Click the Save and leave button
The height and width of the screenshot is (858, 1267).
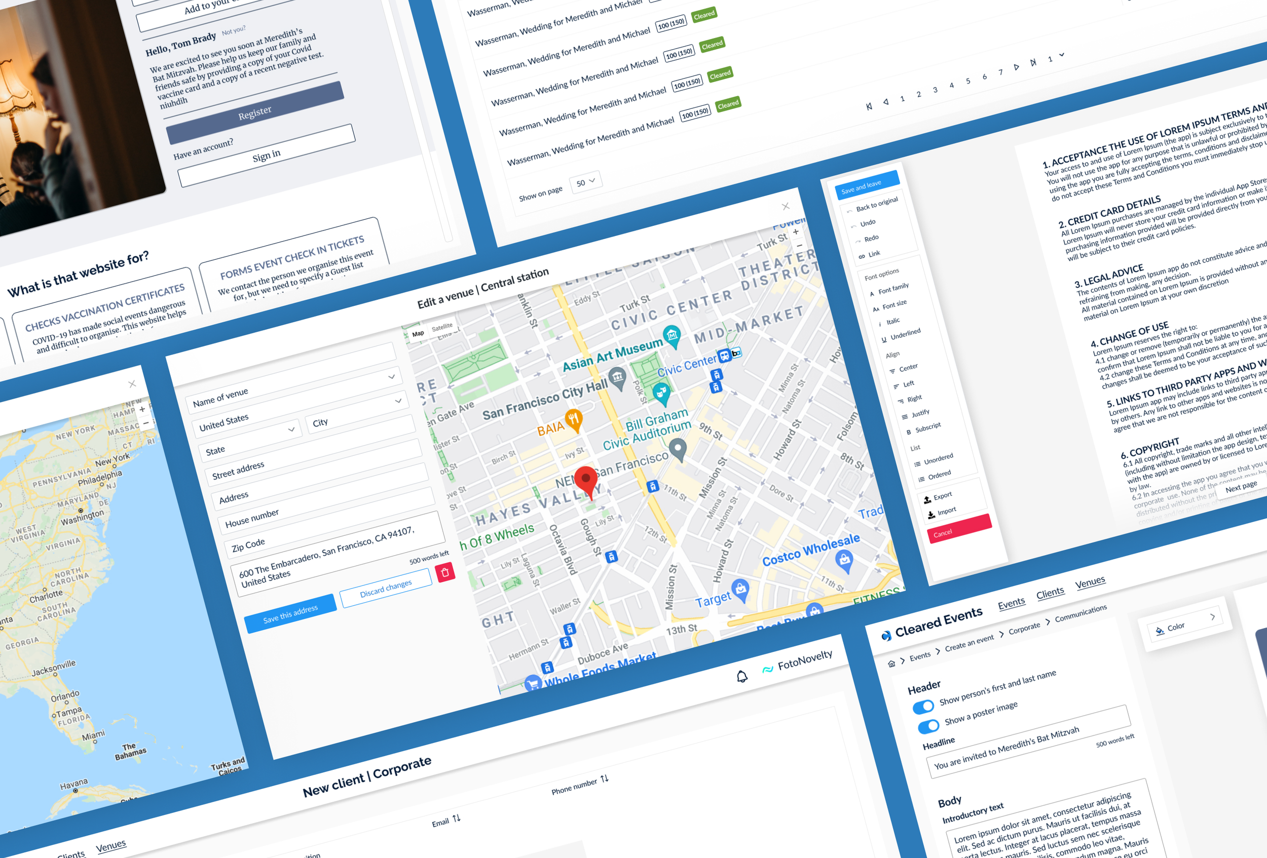[866, 185]
